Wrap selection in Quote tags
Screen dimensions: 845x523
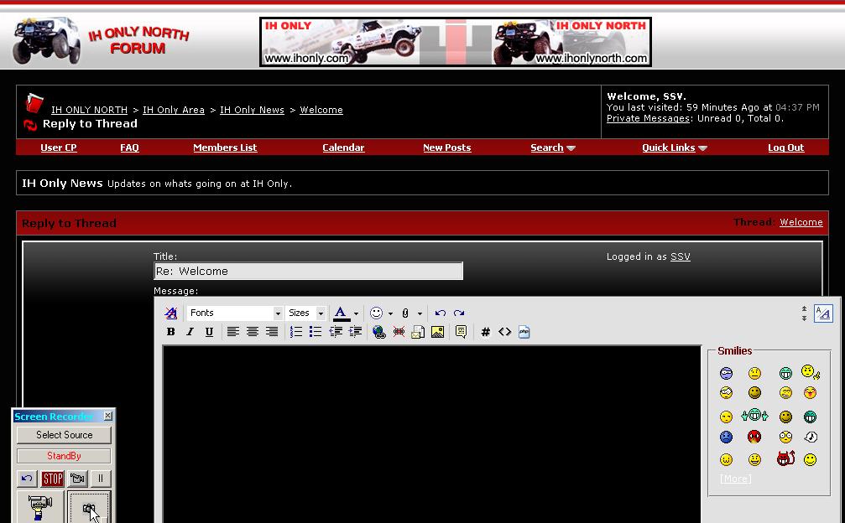[x=461, y=332]
